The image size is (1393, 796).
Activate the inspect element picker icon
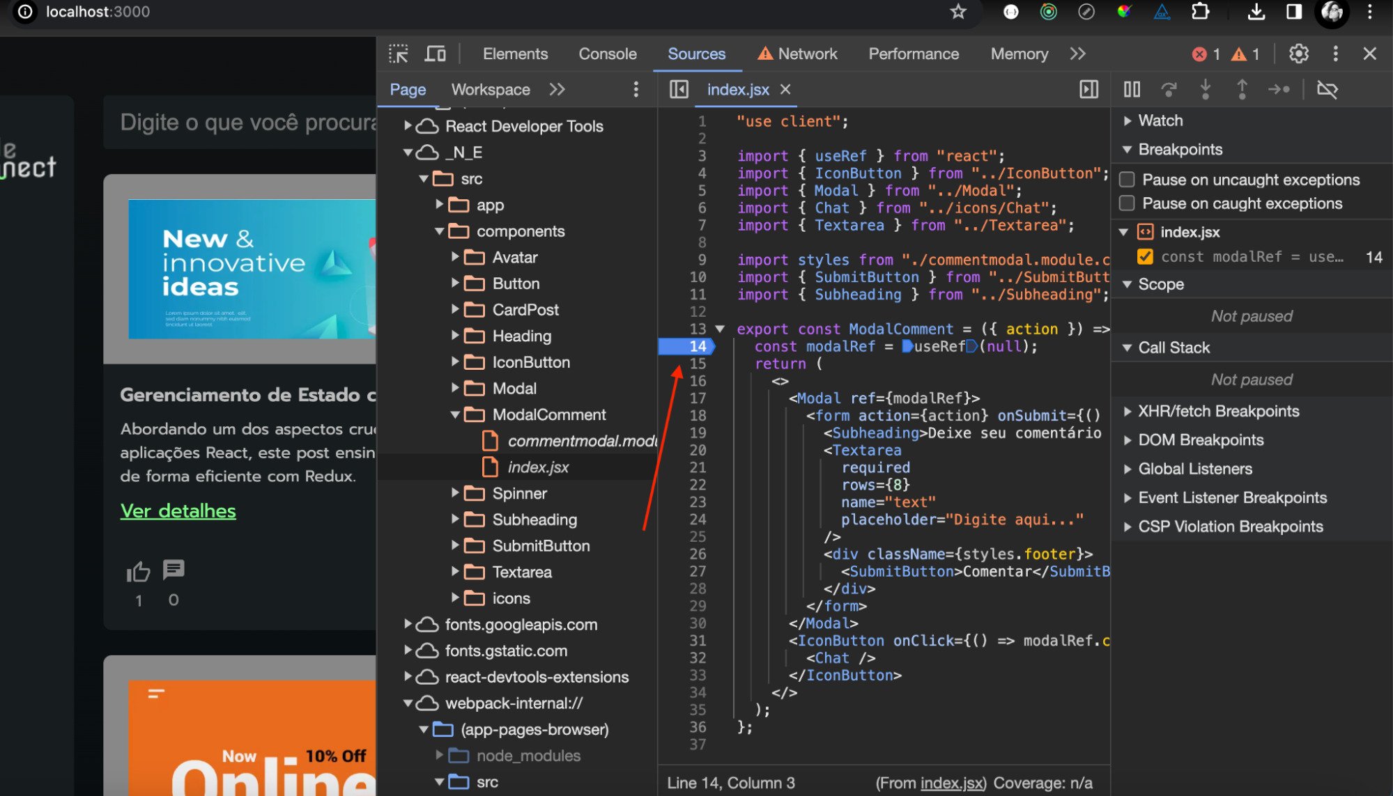coord(399,54)
